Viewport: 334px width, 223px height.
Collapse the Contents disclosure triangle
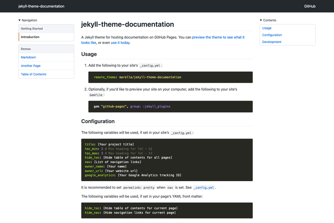pos(261,20)
